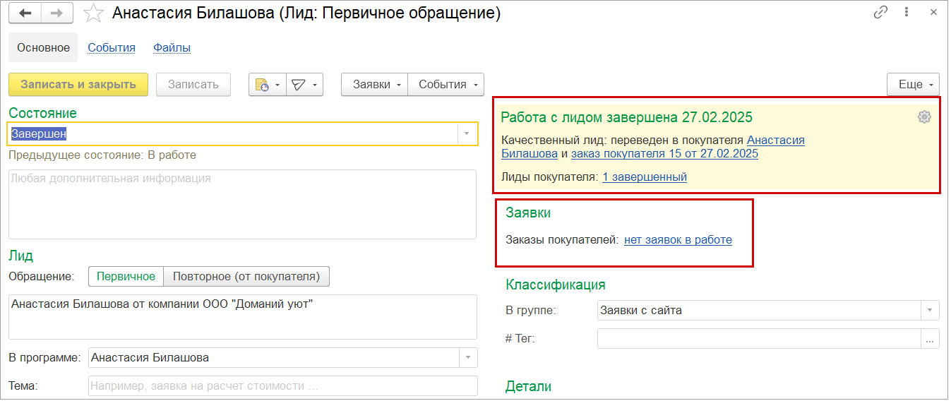Open the Еще menu
This screenshot has height=401, width=951.
point(913,85)
